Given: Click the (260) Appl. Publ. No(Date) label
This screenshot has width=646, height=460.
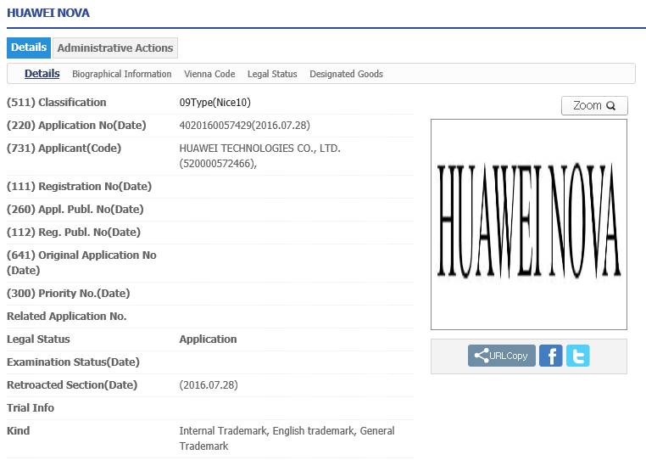Looking at the screenshot, I should click(x=75, y=209).
